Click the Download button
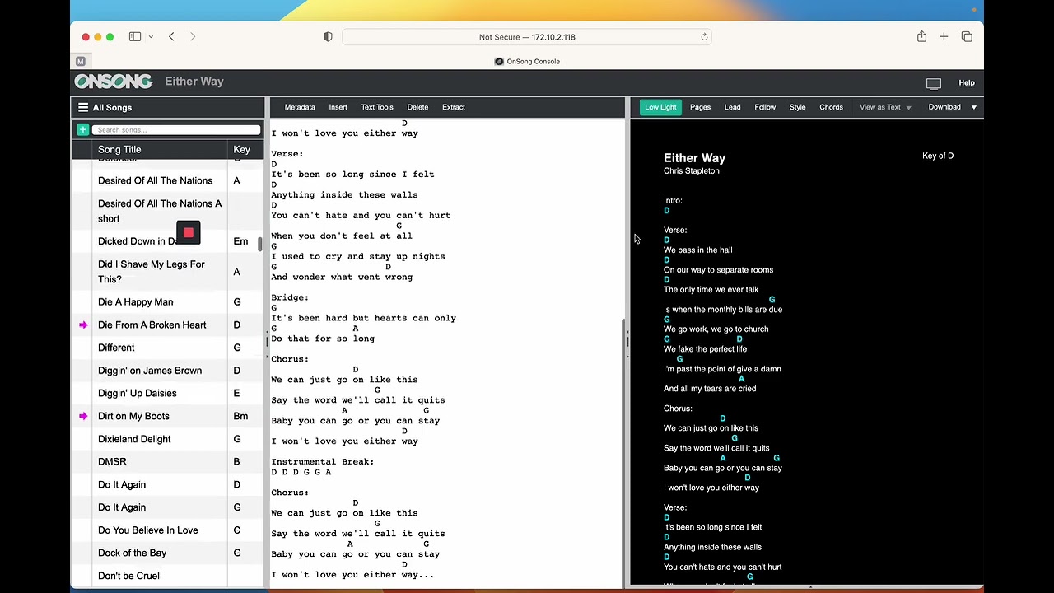The height and width of the screenshot is (593, 1054). pos(944,107)
